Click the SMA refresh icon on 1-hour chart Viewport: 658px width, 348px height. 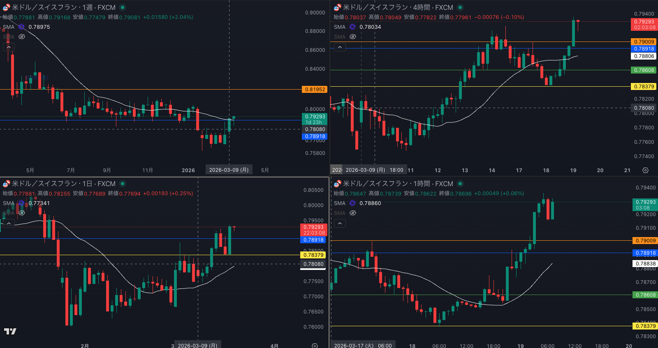point(352,203)
